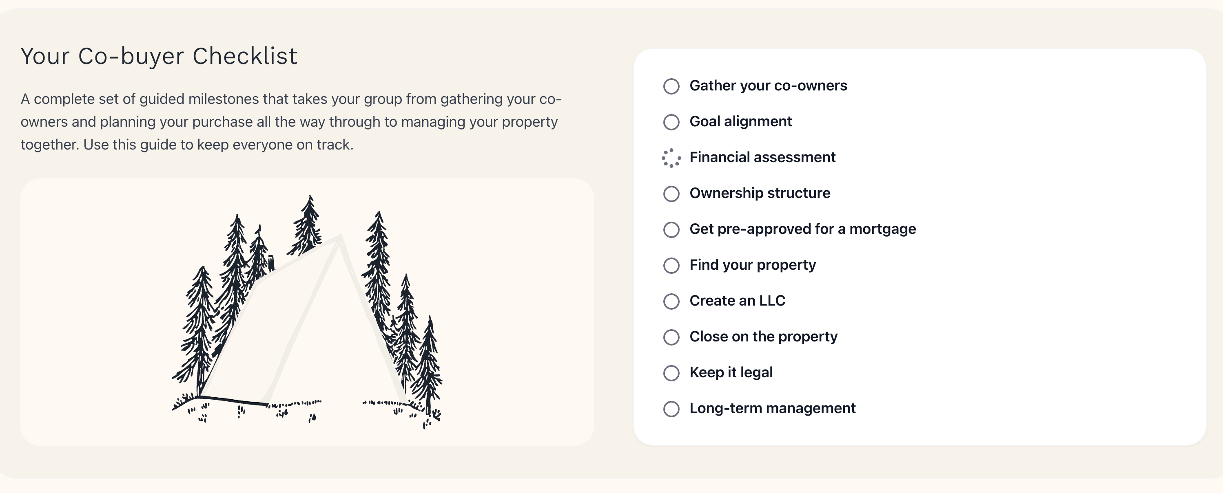1223x493 pixels.
Task: Open the Ownership structure milestone label
Action: click(760, 194)
